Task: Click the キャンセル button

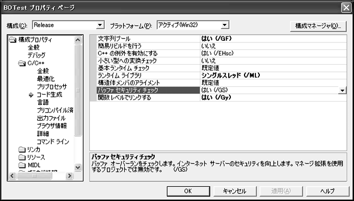Action: pyautogui.click(x=235, y=191)
